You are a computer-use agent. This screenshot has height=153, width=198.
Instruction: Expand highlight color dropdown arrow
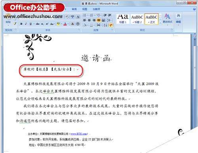61,24
